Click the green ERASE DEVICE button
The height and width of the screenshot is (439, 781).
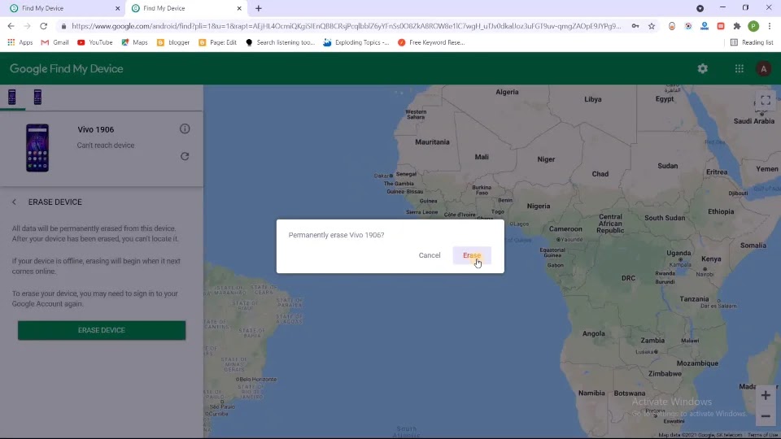pyautogui.click(x=102, y=330)
